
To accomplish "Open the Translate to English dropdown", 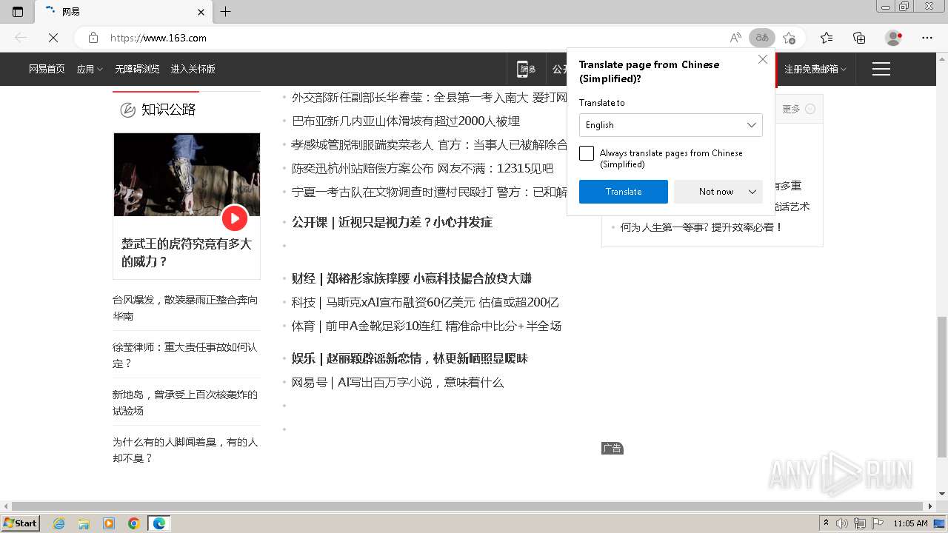I will (670, 125).
